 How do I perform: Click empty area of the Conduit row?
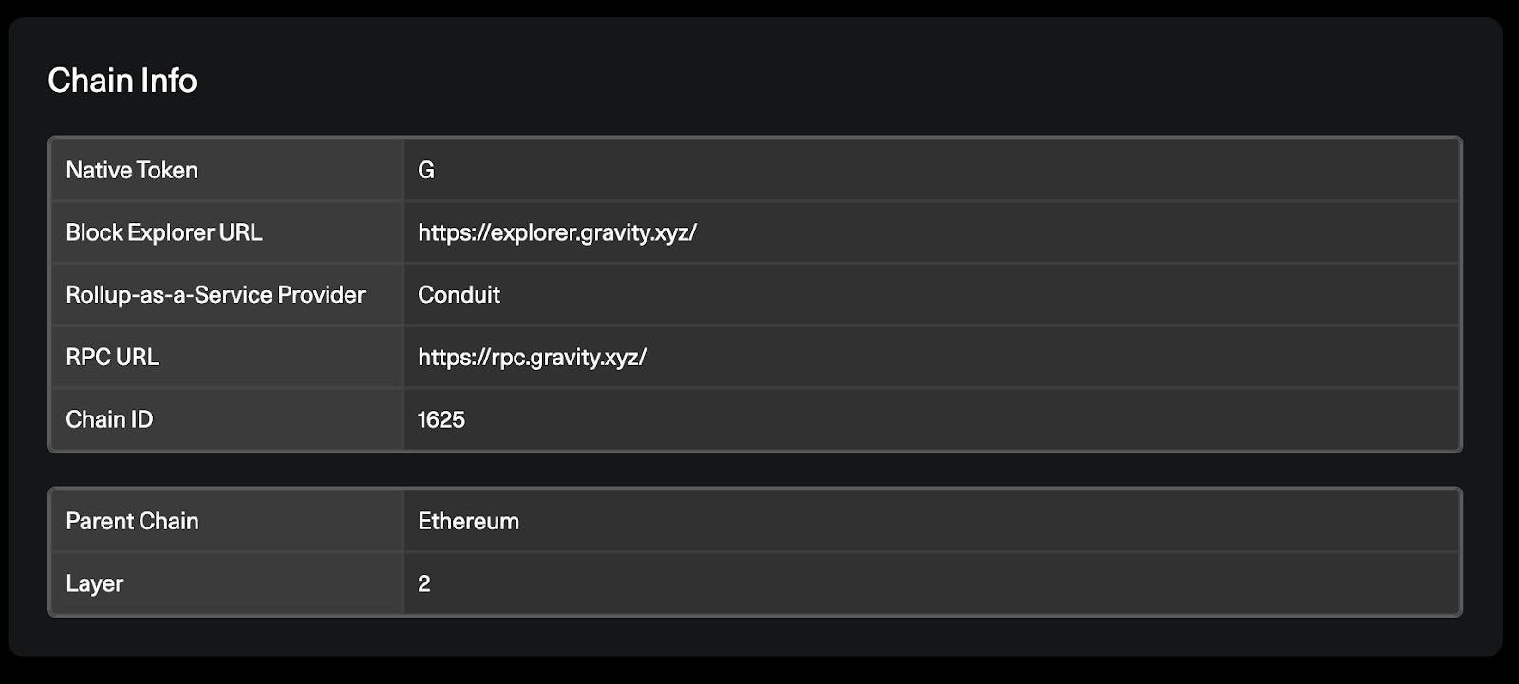[978, 295]
